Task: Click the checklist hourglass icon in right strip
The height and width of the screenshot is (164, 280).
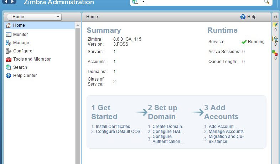Action: (x=275, y=39)
